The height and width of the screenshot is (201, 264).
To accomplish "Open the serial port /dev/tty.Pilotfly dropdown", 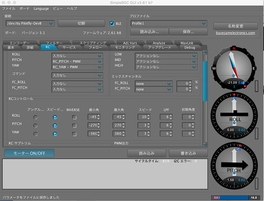I will coord(30,23).
